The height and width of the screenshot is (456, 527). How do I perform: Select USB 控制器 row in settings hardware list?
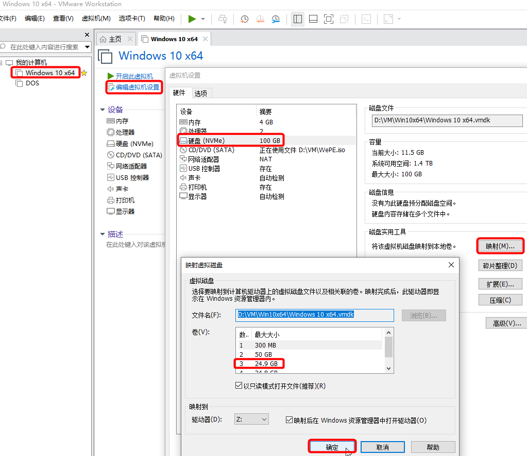point(266,169)
